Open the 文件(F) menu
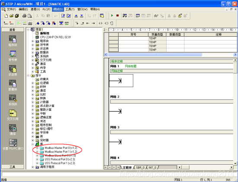The image size is (238, 182). point(11,9)
